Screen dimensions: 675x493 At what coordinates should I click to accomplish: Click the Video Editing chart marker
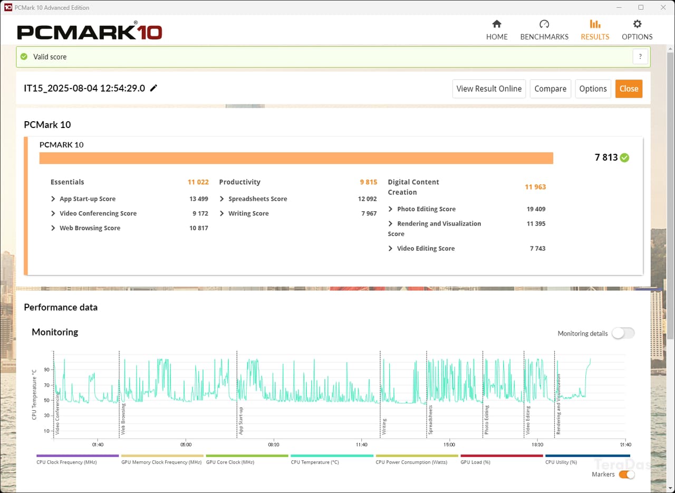point(527,420)
